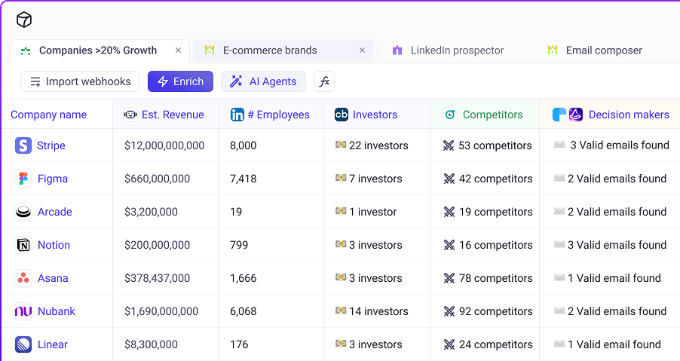Select the $12,000,000,000 revenue cell
Viewport: 680px width, 361px height.
tap(165, 145)
